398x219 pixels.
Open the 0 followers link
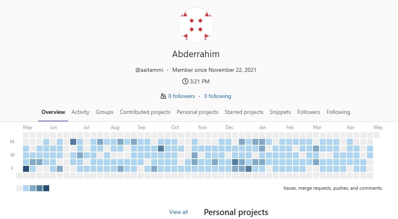(181, 96)
